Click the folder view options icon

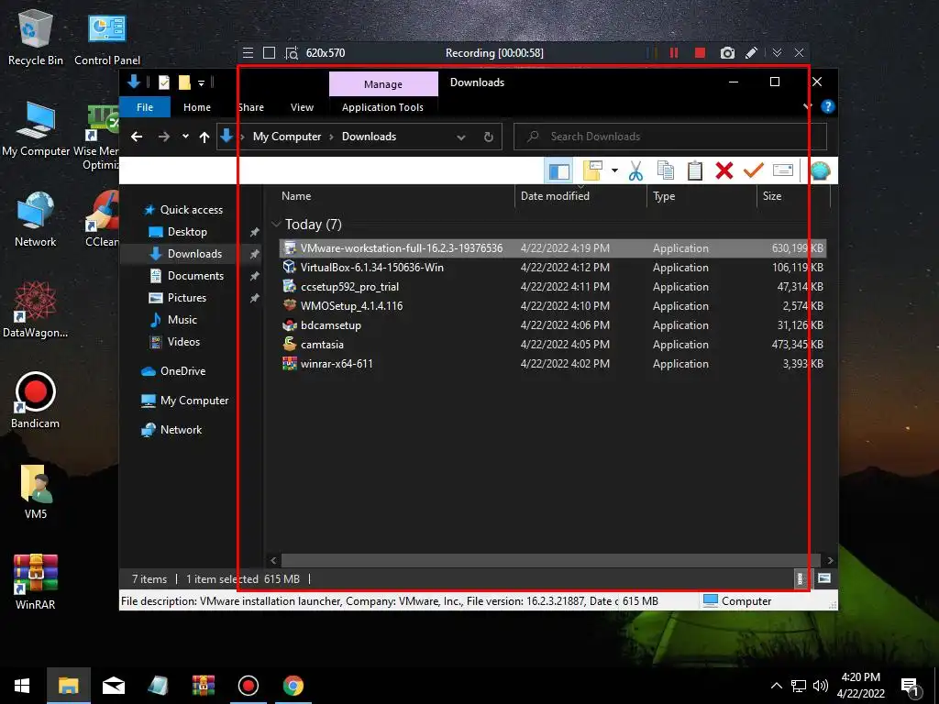pos(592,170)
